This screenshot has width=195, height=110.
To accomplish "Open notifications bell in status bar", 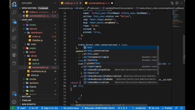I will coord(182,108).
